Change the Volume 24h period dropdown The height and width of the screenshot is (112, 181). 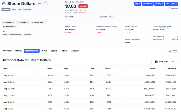tap(133, 26)
